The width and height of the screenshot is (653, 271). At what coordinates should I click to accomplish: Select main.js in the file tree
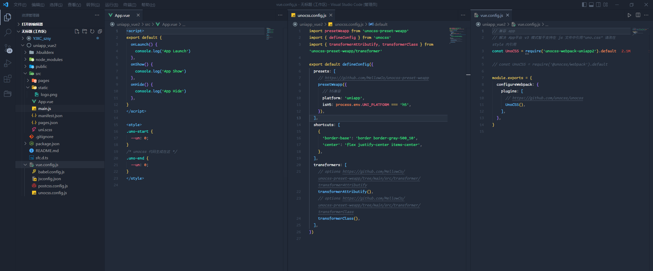pyautogui.click(x=44, y=108)
